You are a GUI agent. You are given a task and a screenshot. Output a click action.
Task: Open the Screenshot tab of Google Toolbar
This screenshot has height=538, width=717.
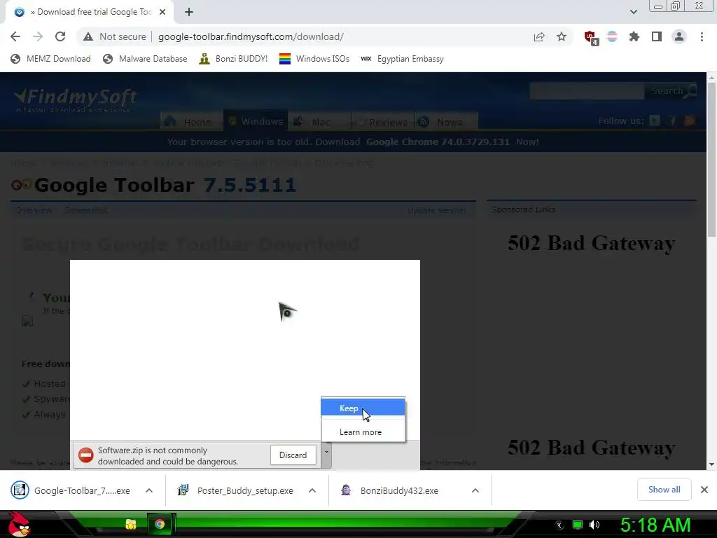pyautogui.click(x=85, y=210)
